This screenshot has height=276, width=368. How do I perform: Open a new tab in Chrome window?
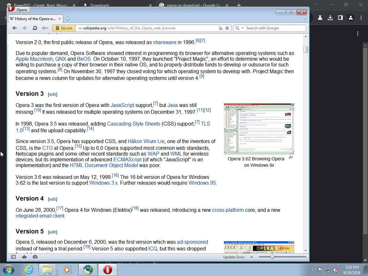239,5
